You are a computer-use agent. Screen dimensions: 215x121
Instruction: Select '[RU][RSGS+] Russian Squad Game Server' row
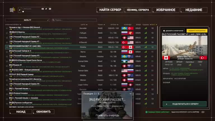coord(81,61)
